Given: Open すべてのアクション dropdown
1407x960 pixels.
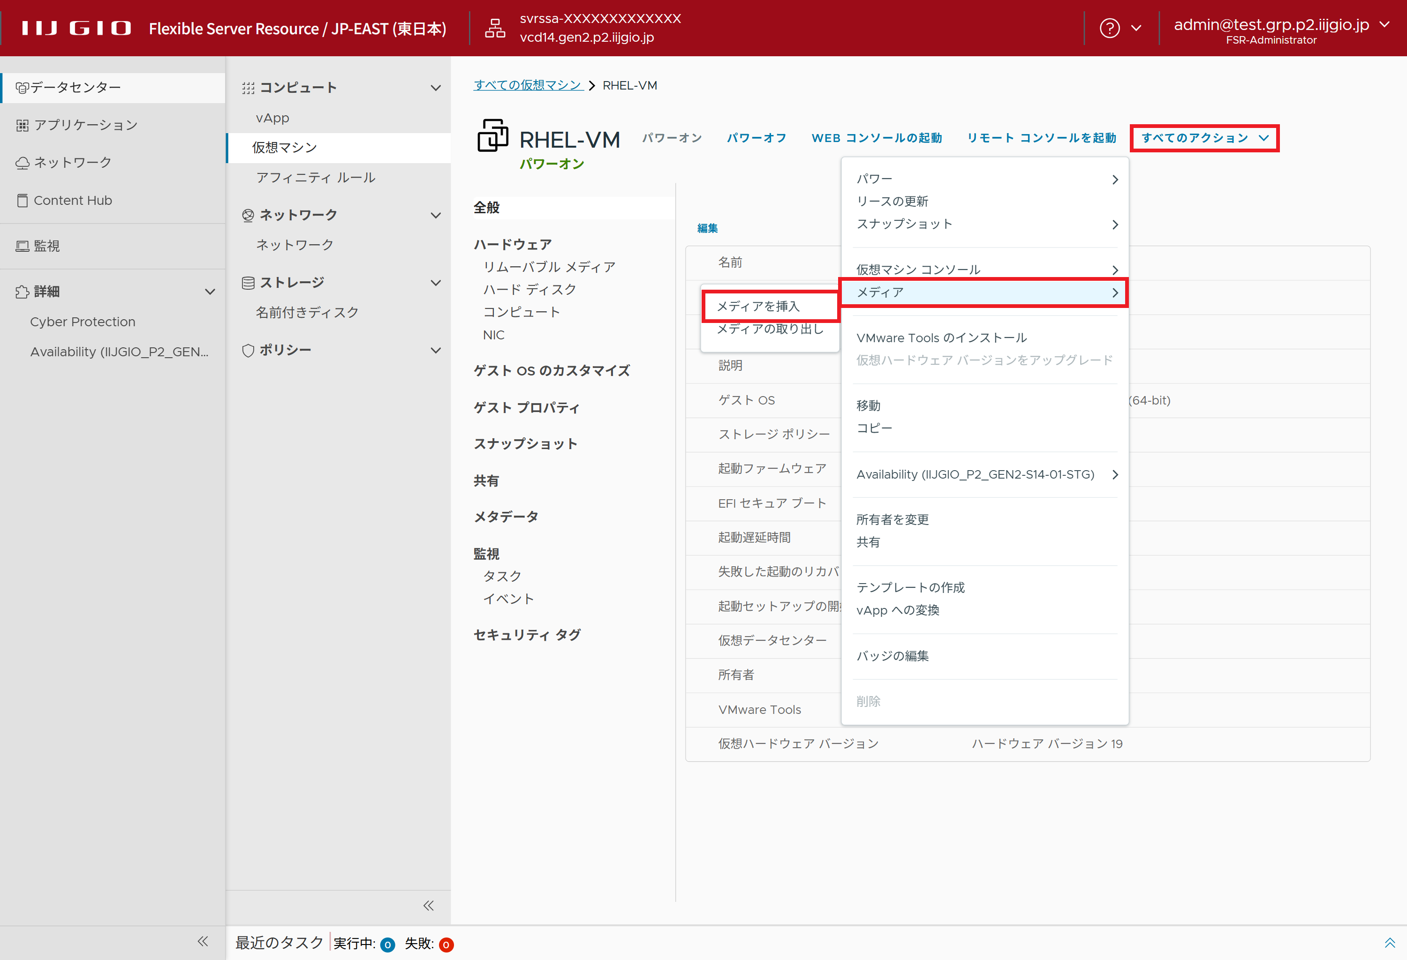Looking at the screenshot, I should tap(1203, 138).
